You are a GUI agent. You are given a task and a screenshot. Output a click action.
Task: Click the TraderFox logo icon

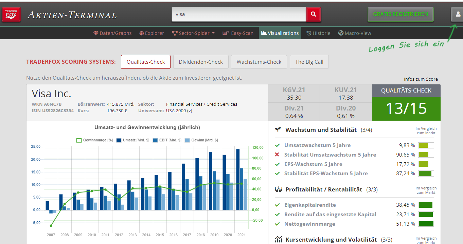pyautogui.click(x=11, y=15)
